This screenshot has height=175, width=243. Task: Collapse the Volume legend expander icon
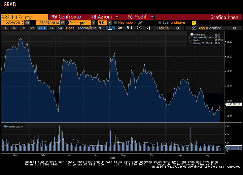point(3,127)
